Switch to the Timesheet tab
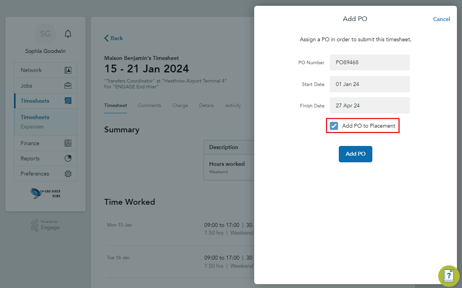This screenshot has width=462, height=288. click(115, 105)
